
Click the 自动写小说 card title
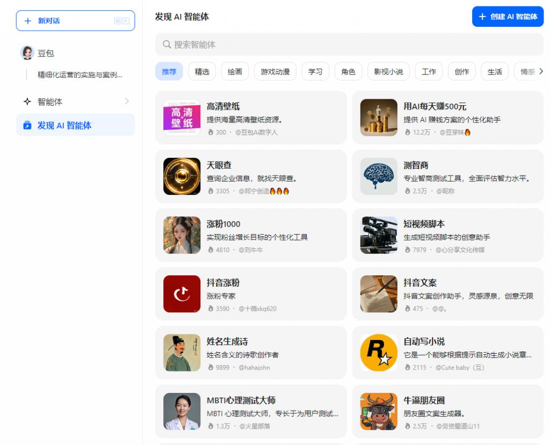tap(424, 341)
